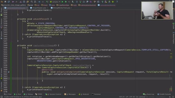175x98 pixels.
Task: Click the purple revert arrow toolbar icon
Action: pyautogui.click(x=91, y=2)
